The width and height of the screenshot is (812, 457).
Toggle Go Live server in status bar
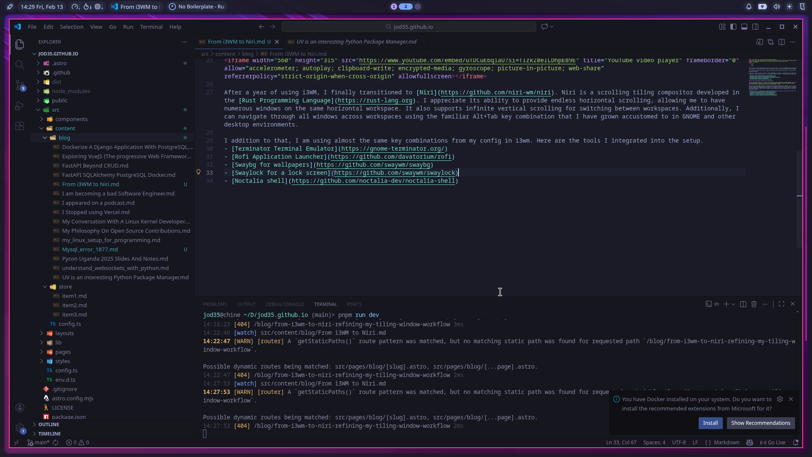(773, 443)
